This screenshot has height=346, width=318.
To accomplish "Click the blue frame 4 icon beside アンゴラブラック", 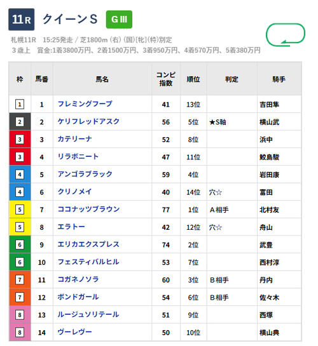I will coord(20,175).
